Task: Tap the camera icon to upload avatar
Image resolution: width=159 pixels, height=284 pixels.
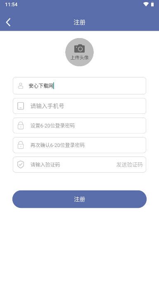Action: [x=79, y=48]
